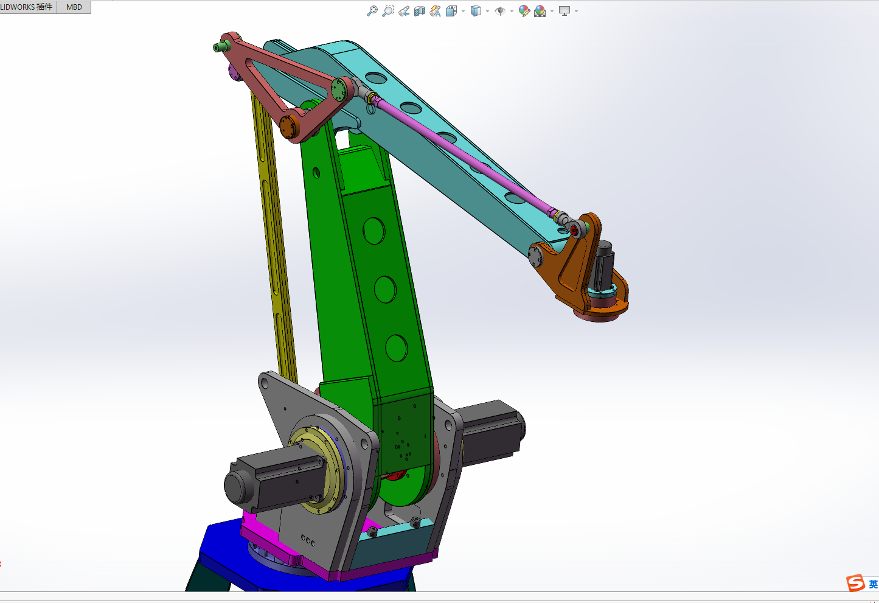Click the Edit Appearance icon

(524, 11)
